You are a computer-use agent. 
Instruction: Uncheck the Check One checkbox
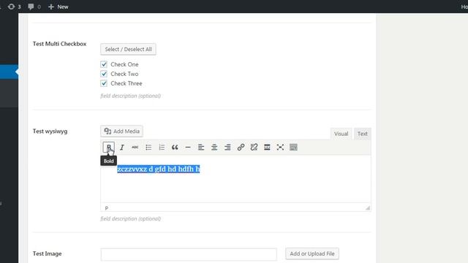pos(104,64)
